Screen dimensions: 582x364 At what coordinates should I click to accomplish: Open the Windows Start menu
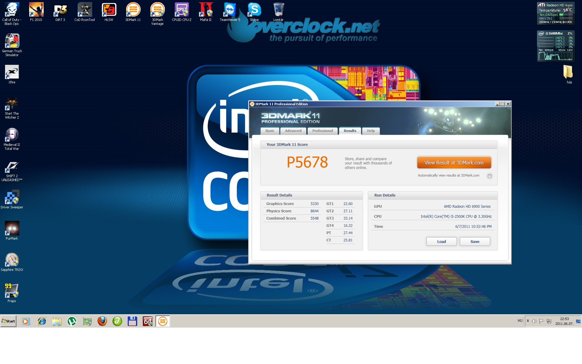click(x=8, y=321)
